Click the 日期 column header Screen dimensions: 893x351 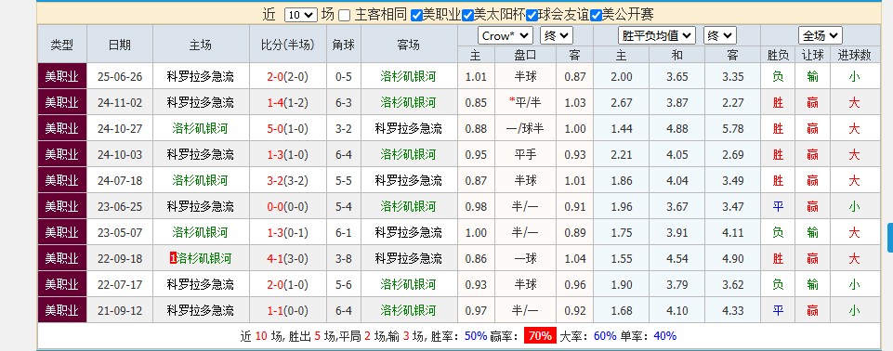pos(120,45)
